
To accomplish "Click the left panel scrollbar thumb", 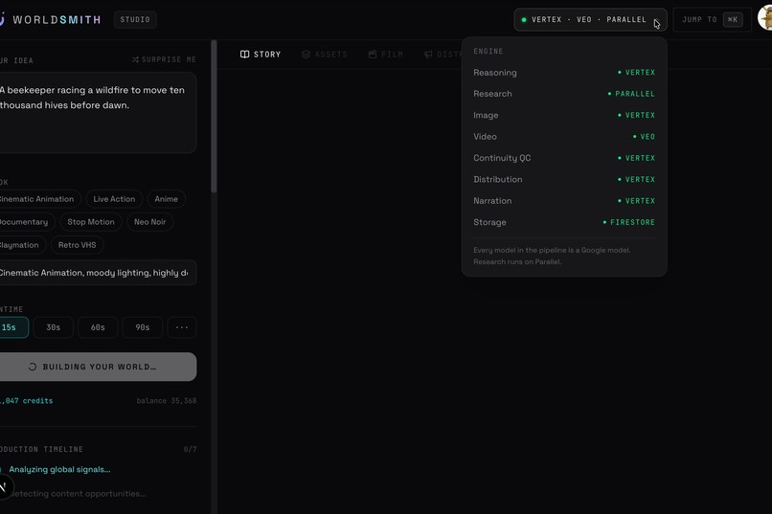I will [x=214, y=117].
